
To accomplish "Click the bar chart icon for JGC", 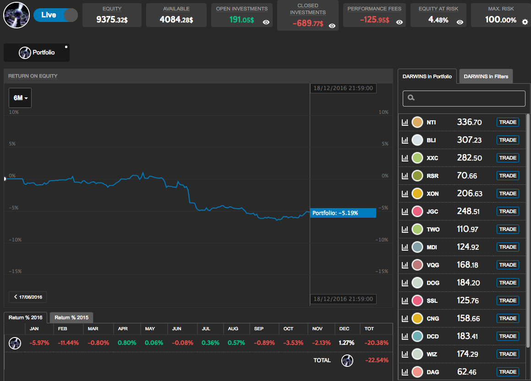I will [x=405, y=211].
